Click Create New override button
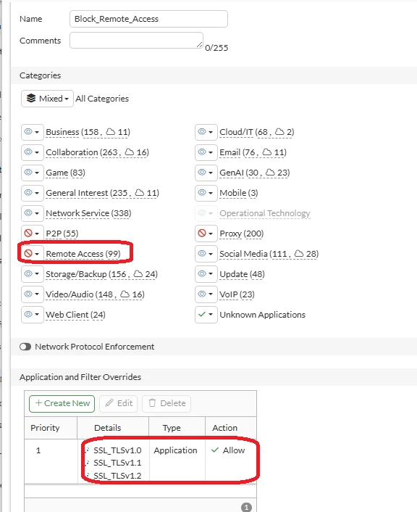Viewport: 417px width, 512px height. [x=62, y=404]
